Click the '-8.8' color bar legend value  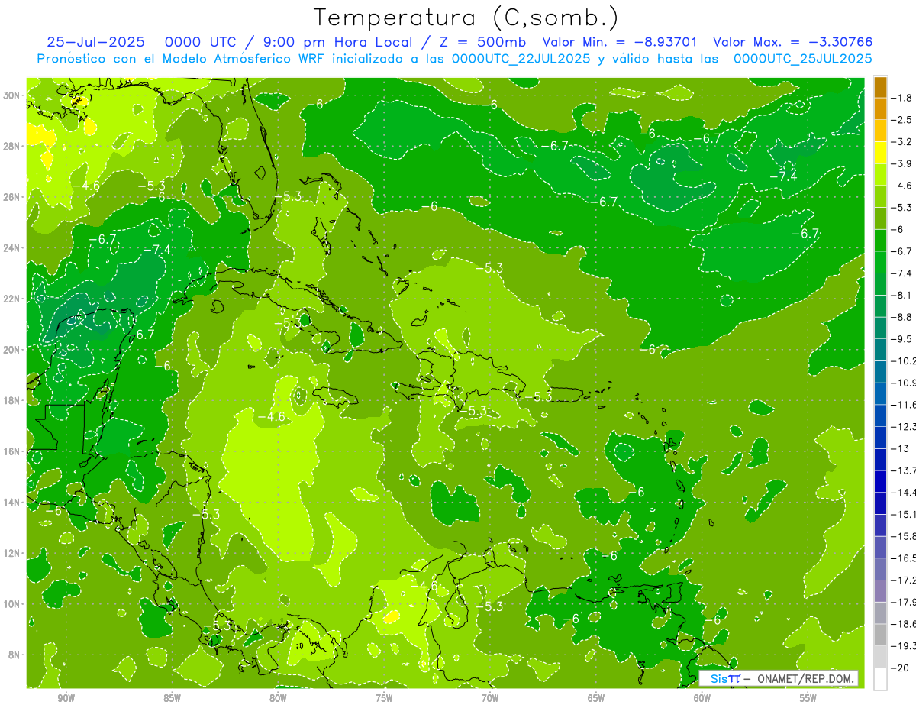pos(902,317)
